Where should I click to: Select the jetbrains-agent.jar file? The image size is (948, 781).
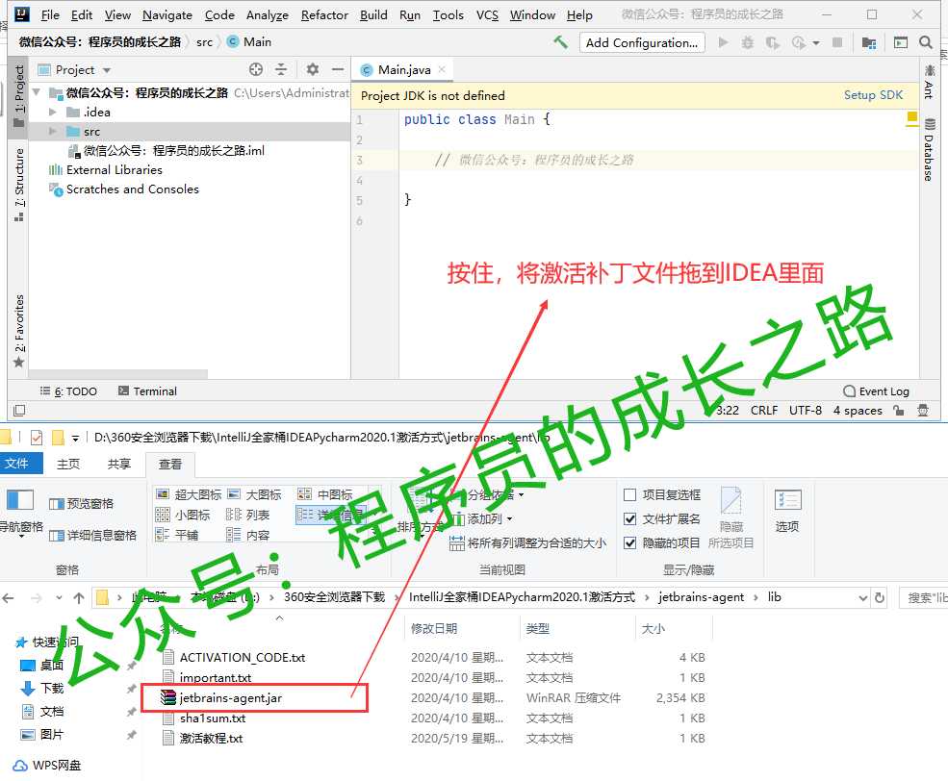pos(230,698)
